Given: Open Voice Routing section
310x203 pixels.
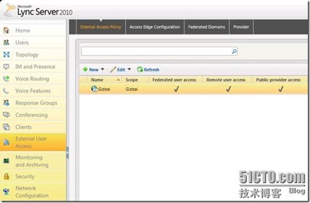Looking at the screenshot, I should (x=33, y=79).
